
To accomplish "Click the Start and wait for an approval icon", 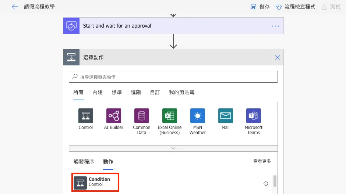I will pyautogui.click(x=71, y=26).
